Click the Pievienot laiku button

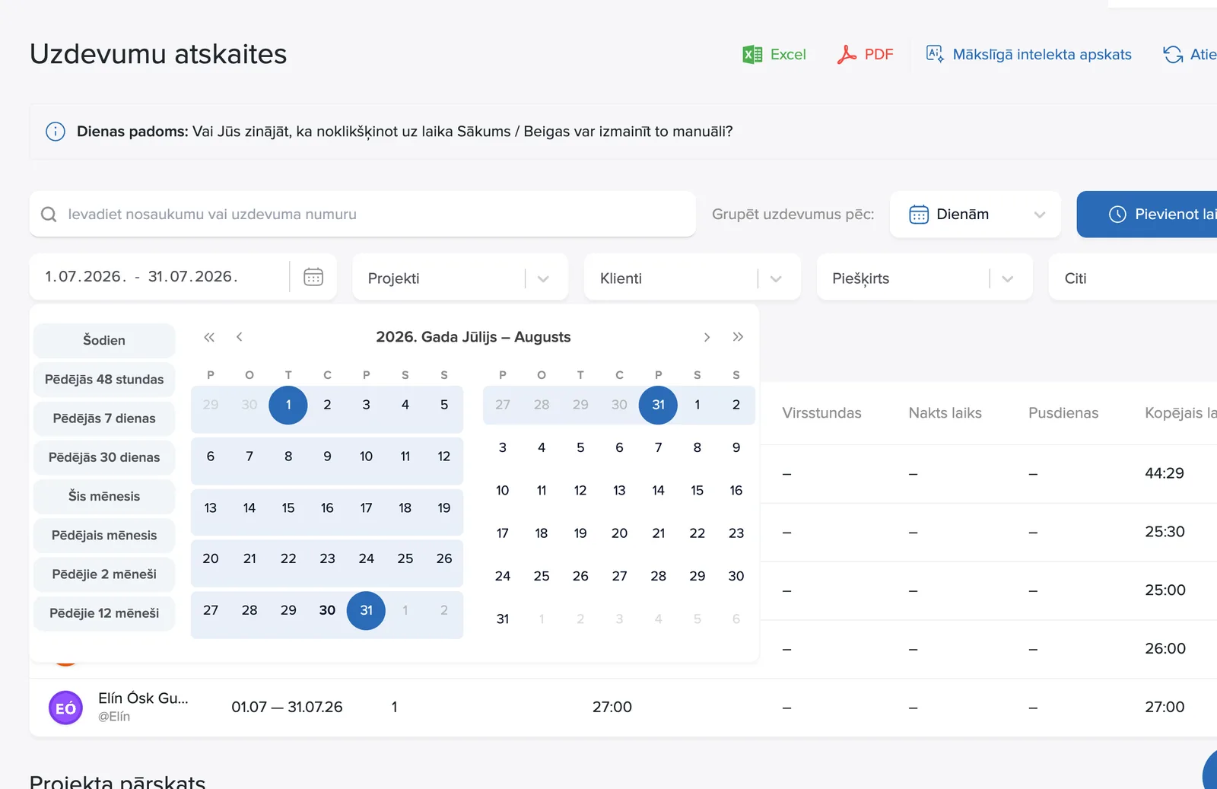[1147, 215]
